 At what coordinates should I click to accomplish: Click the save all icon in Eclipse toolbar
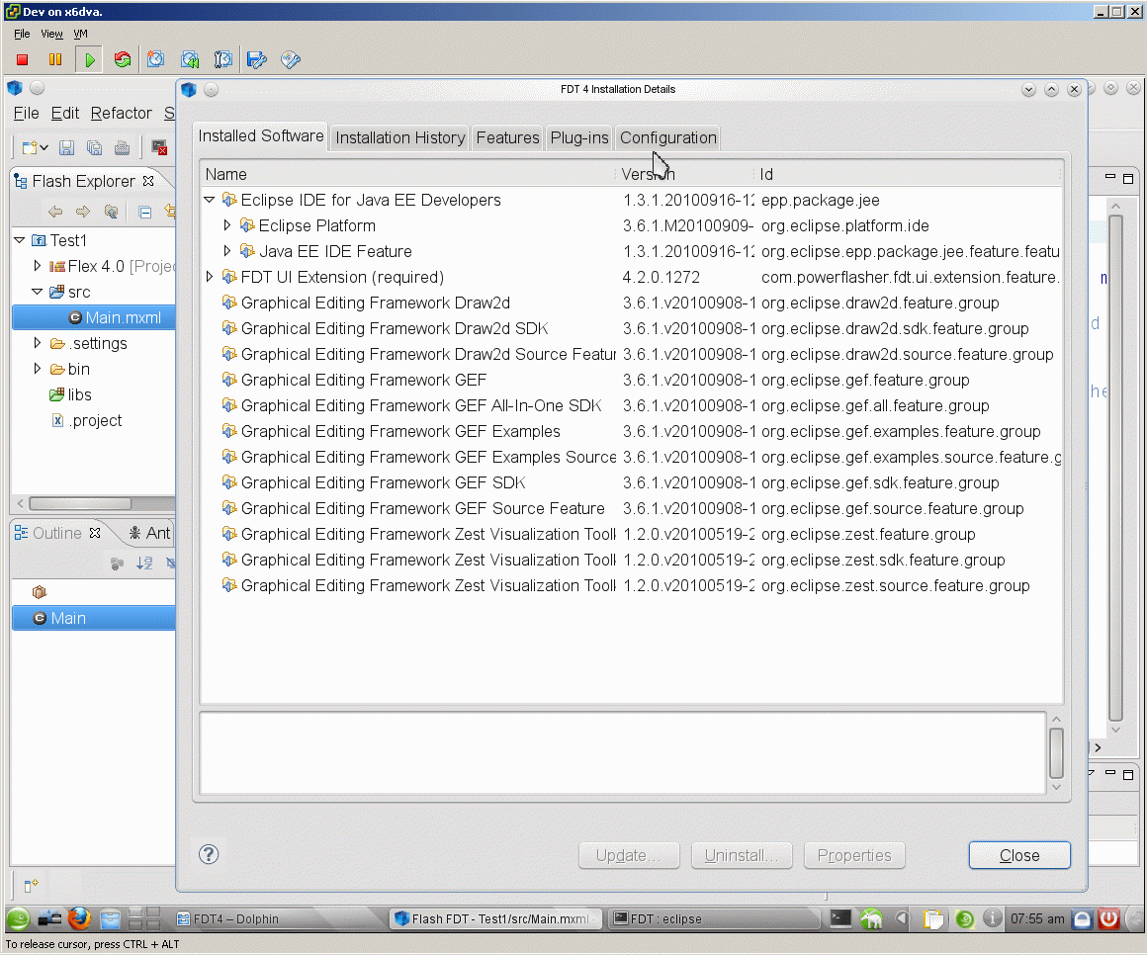[x=94, y=147]
